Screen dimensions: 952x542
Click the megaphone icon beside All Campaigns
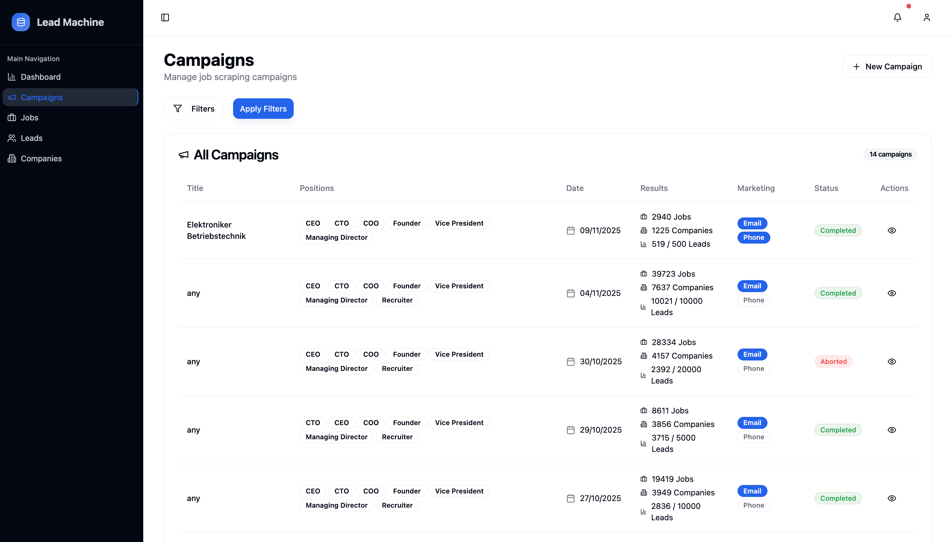[x=183, y=155]
